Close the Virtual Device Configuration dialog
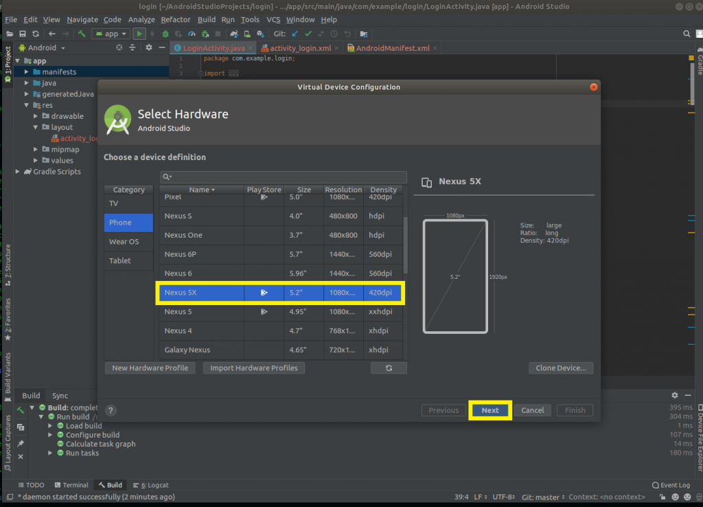The width and height of the screenshot is (703, 507). pos(594,87)
